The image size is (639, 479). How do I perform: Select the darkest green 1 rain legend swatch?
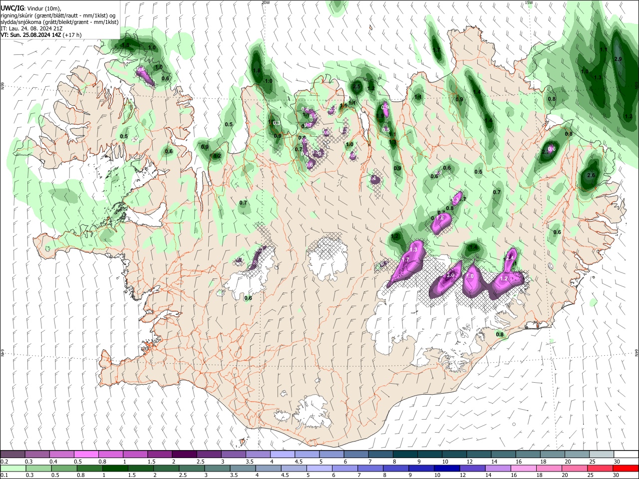(x=115, y=469)
